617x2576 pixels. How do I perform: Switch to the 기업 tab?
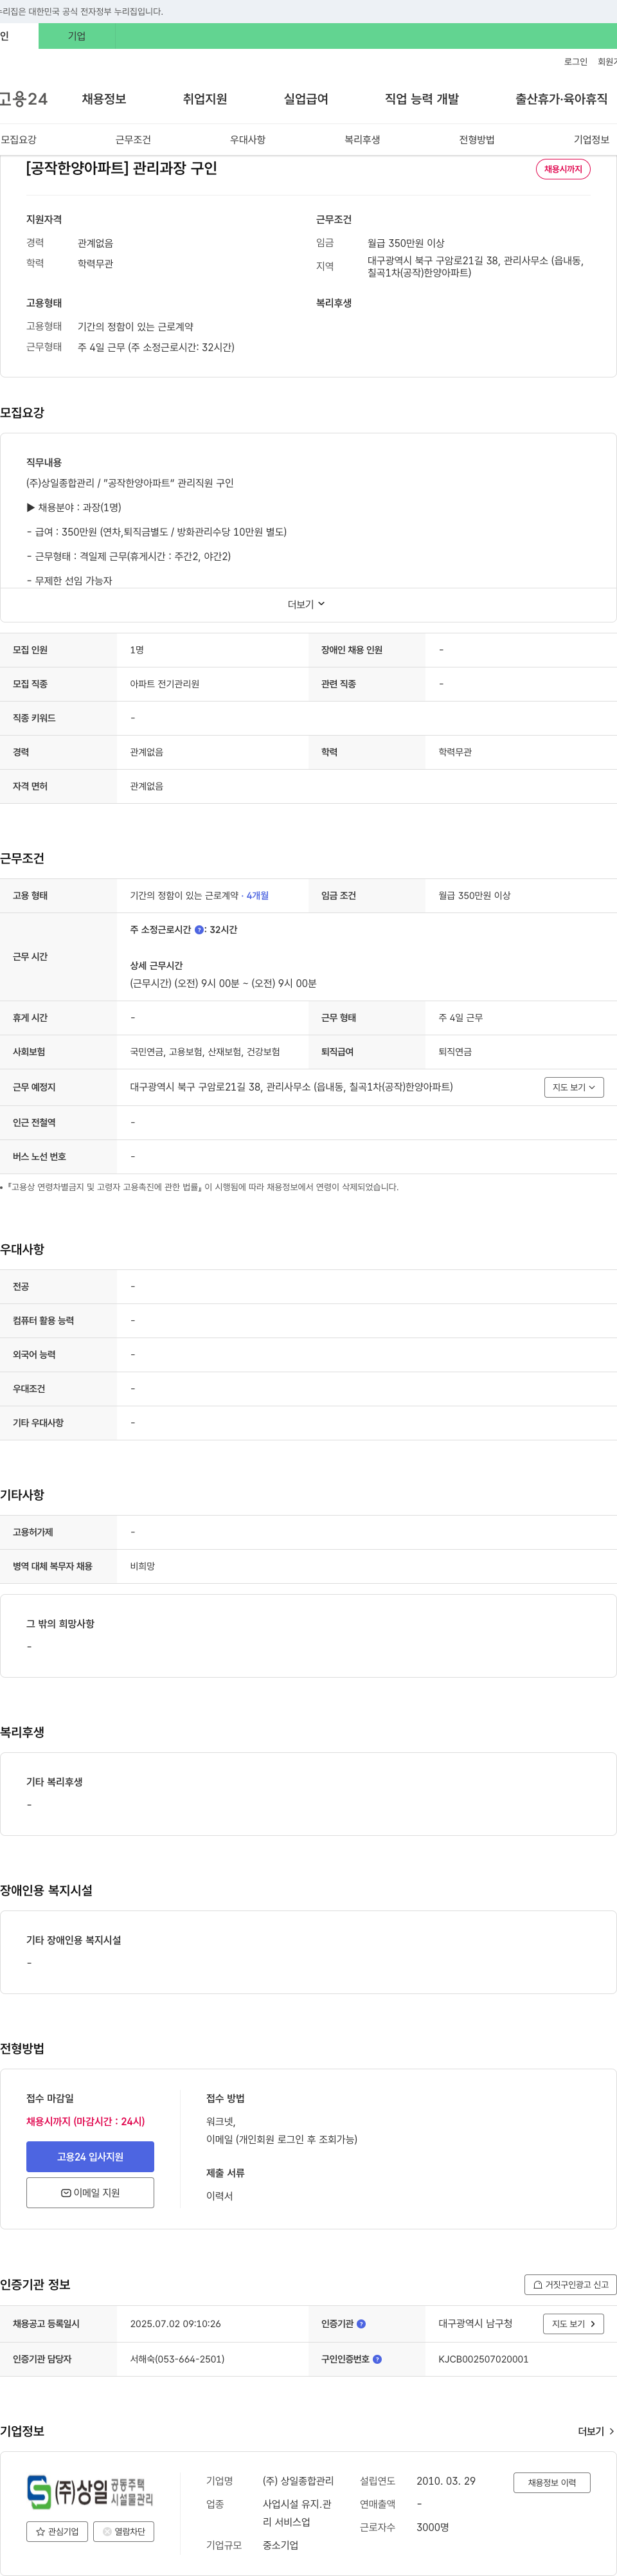click(x=77, y=36)
